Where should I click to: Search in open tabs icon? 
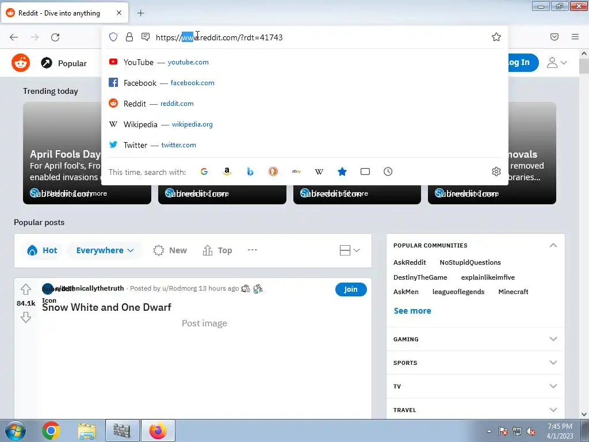pos(365,172)
